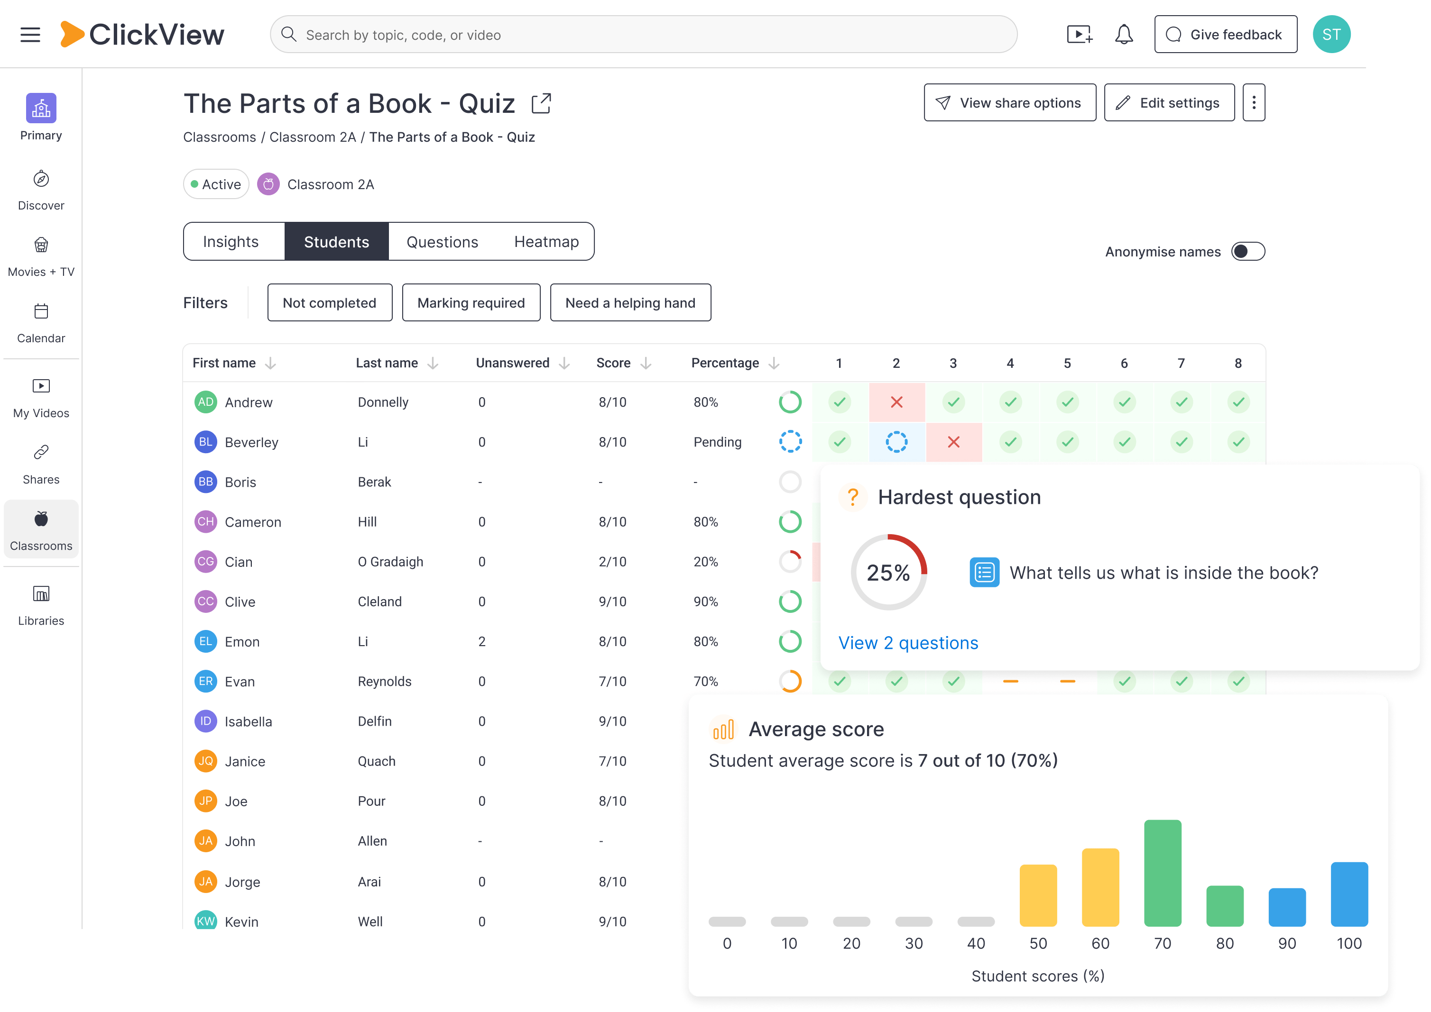Open the hamburger navigation menu
The image size is (1431, 1012).
click(x=30, y=35)
